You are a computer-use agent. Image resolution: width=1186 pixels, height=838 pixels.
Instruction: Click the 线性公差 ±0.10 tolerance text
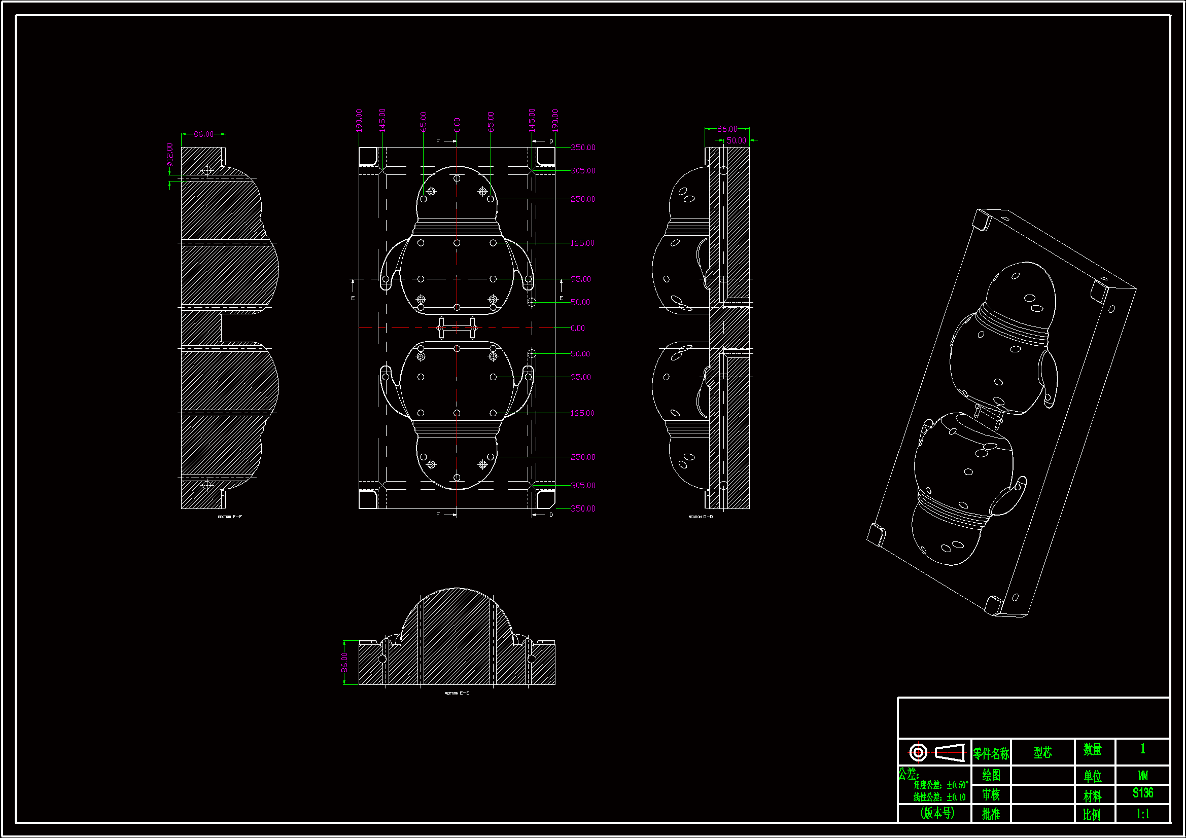pyautogui.click(x=939, y=797)
